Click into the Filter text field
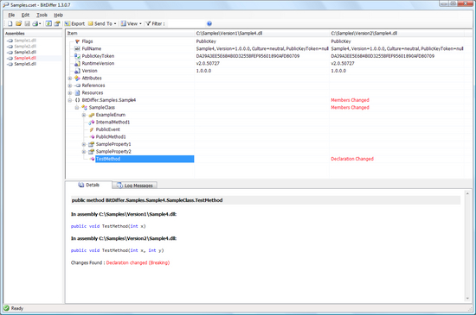 click(186, 23)
